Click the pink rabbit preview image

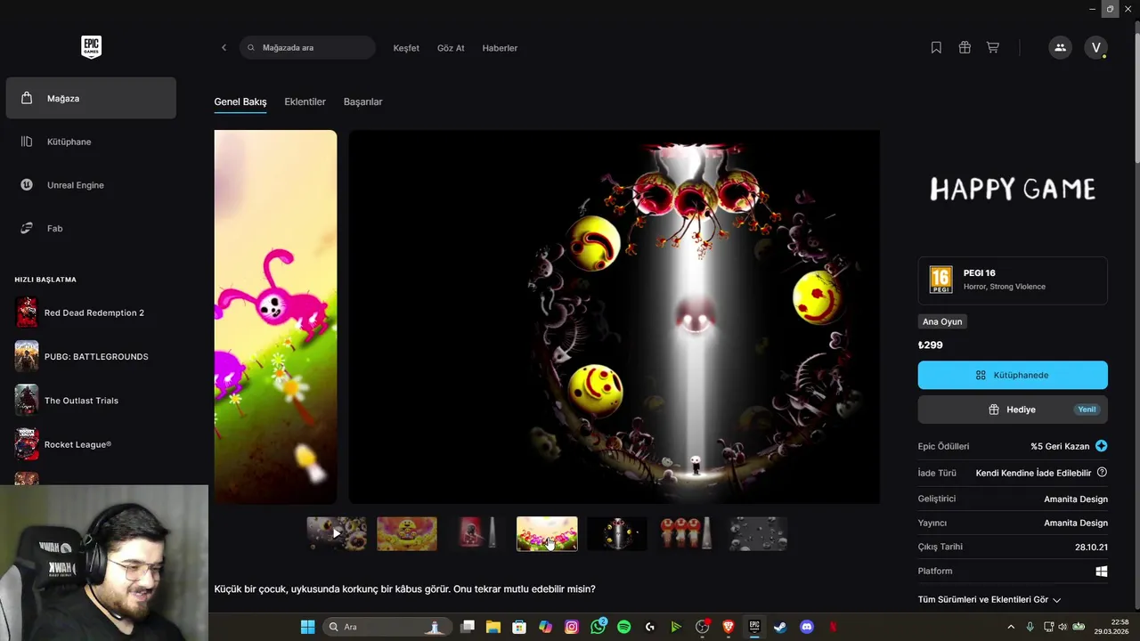(x=275, y=317)
